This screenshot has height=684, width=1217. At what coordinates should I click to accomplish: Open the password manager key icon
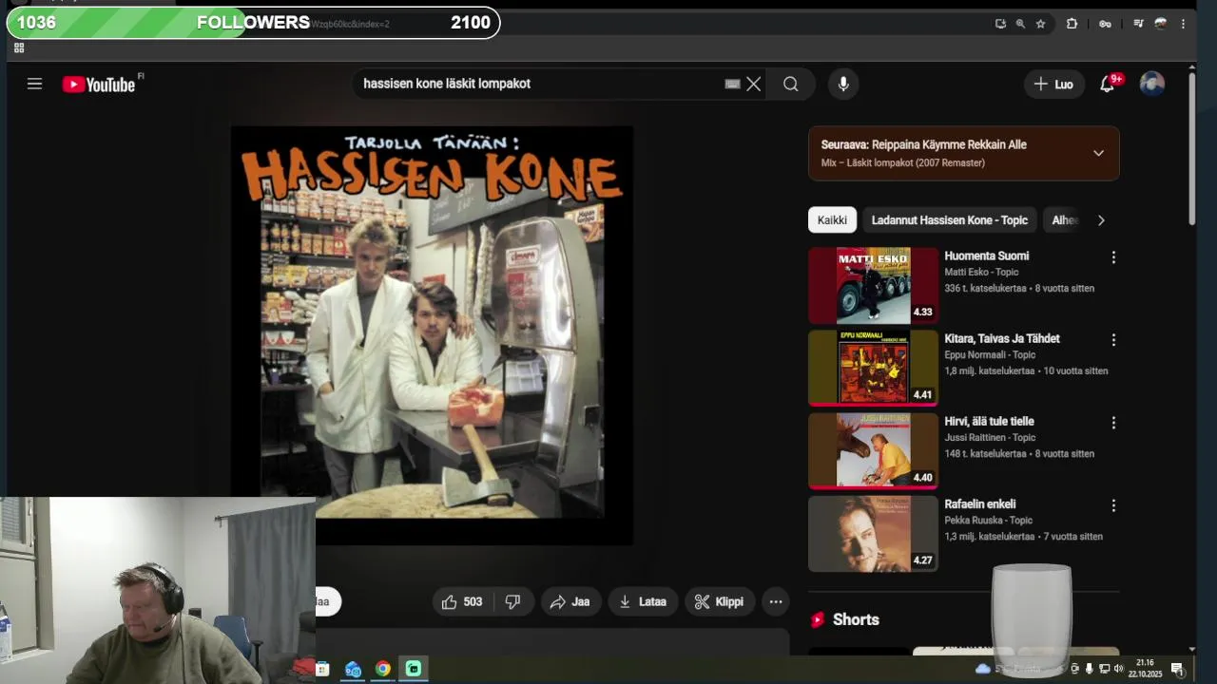(x=1105, y=24)
